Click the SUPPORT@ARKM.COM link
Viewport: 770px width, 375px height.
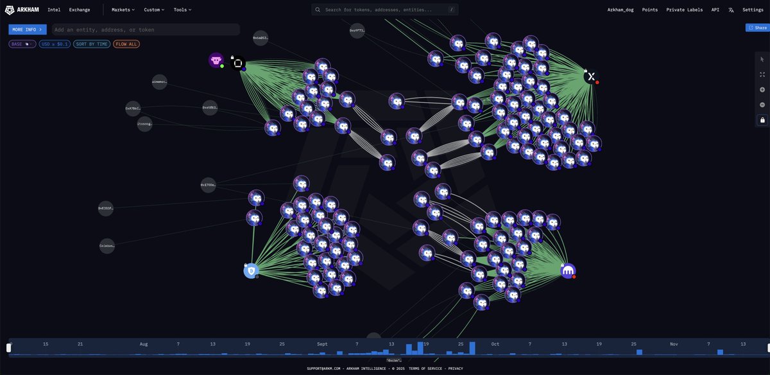(x=323, y=369)
